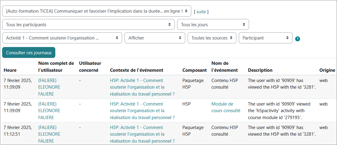The width and height of the screenshot is (337, 145).
Task: Click the 'Contexte de l'événement' column header
Action: [x=137, y=70]
